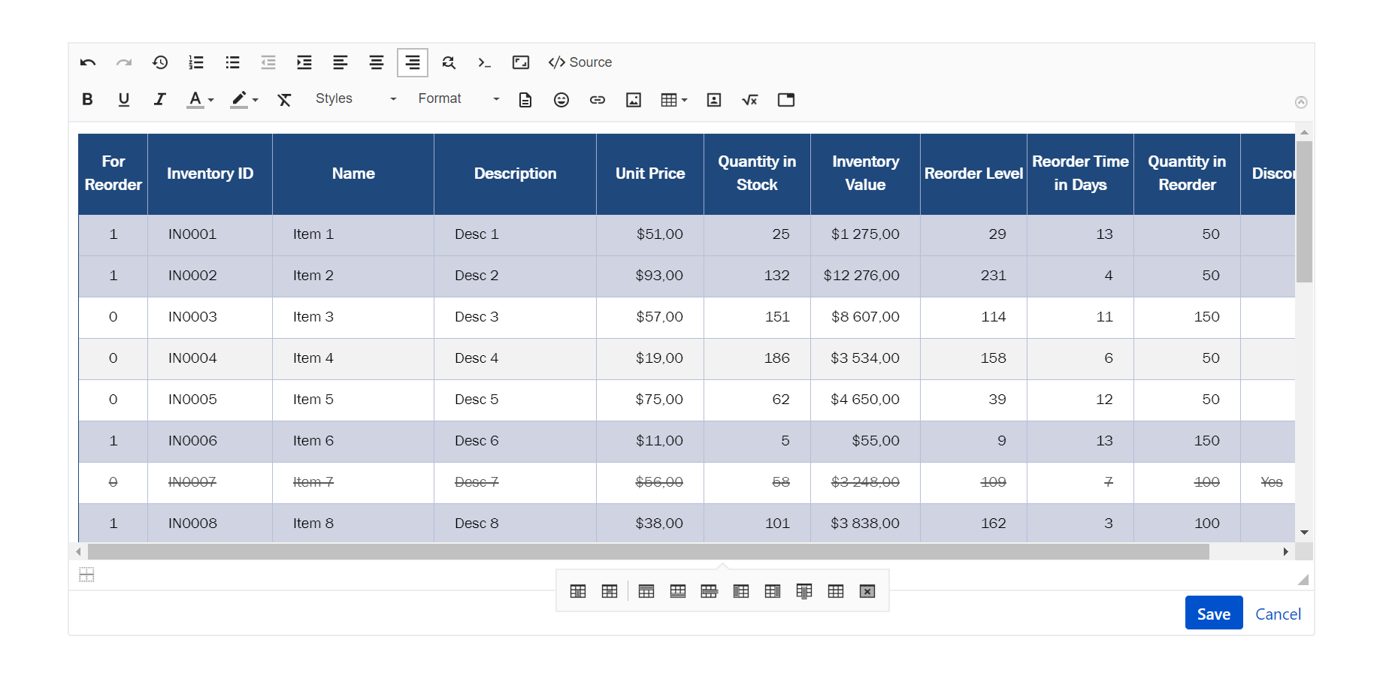
Task: Toggle Bold formatting
Action: coord(87,99)
